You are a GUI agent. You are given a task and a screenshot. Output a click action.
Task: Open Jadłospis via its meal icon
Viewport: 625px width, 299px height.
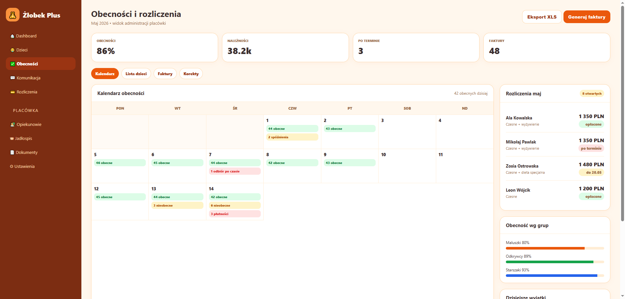click(x=12, y=139)
